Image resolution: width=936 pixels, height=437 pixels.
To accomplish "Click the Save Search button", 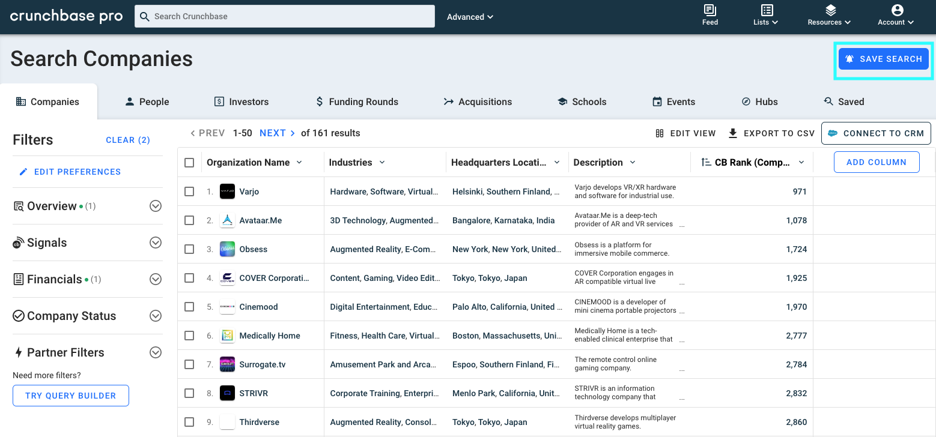I will (x=883, y=59).
